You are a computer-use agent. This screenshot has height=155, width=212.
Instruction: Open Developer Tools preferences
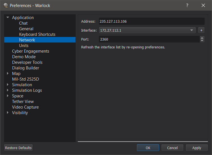pos(27,62)
